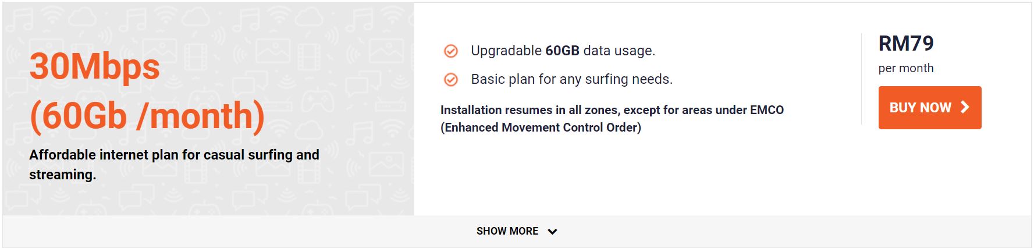The height and width of the screenshot is (248, 1034).
Task: Select the 30Mbps plan heading
Action: [94, 66]
